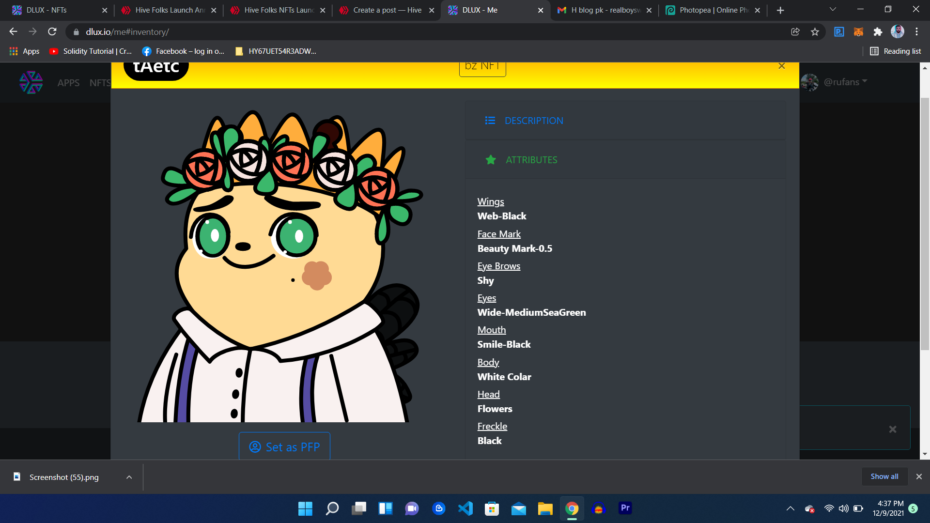Screen dimensions: 930x523
Task: Bookmark this page with star icon
Action: tap(815, 32)
